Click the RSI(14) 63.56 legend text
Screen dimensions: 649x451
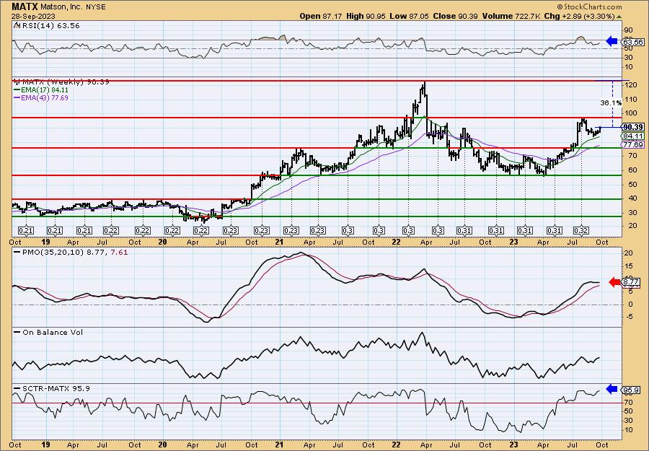50,26
